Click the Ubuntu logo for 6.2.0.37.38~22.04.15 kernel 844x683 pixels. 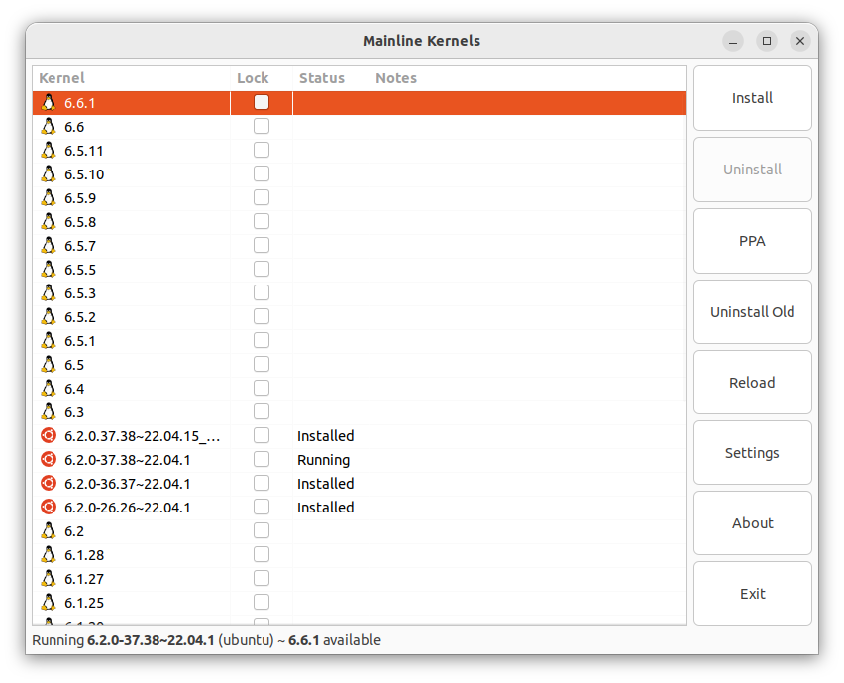[x=49, y=435]
